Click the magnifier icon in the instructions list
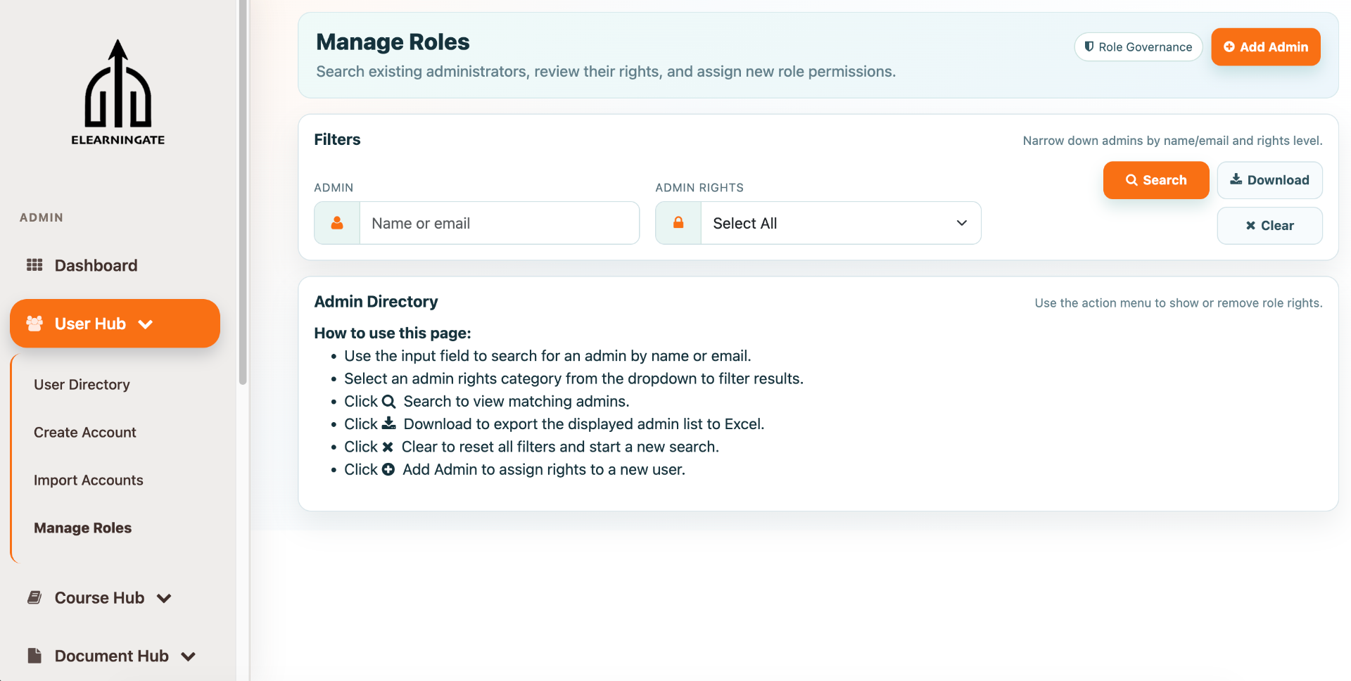The width and height of the screenshot is (1351, 681). (x=388, y=402)
